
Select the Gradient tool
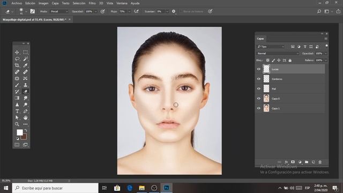pyautogui.click(x=17, y=98)
